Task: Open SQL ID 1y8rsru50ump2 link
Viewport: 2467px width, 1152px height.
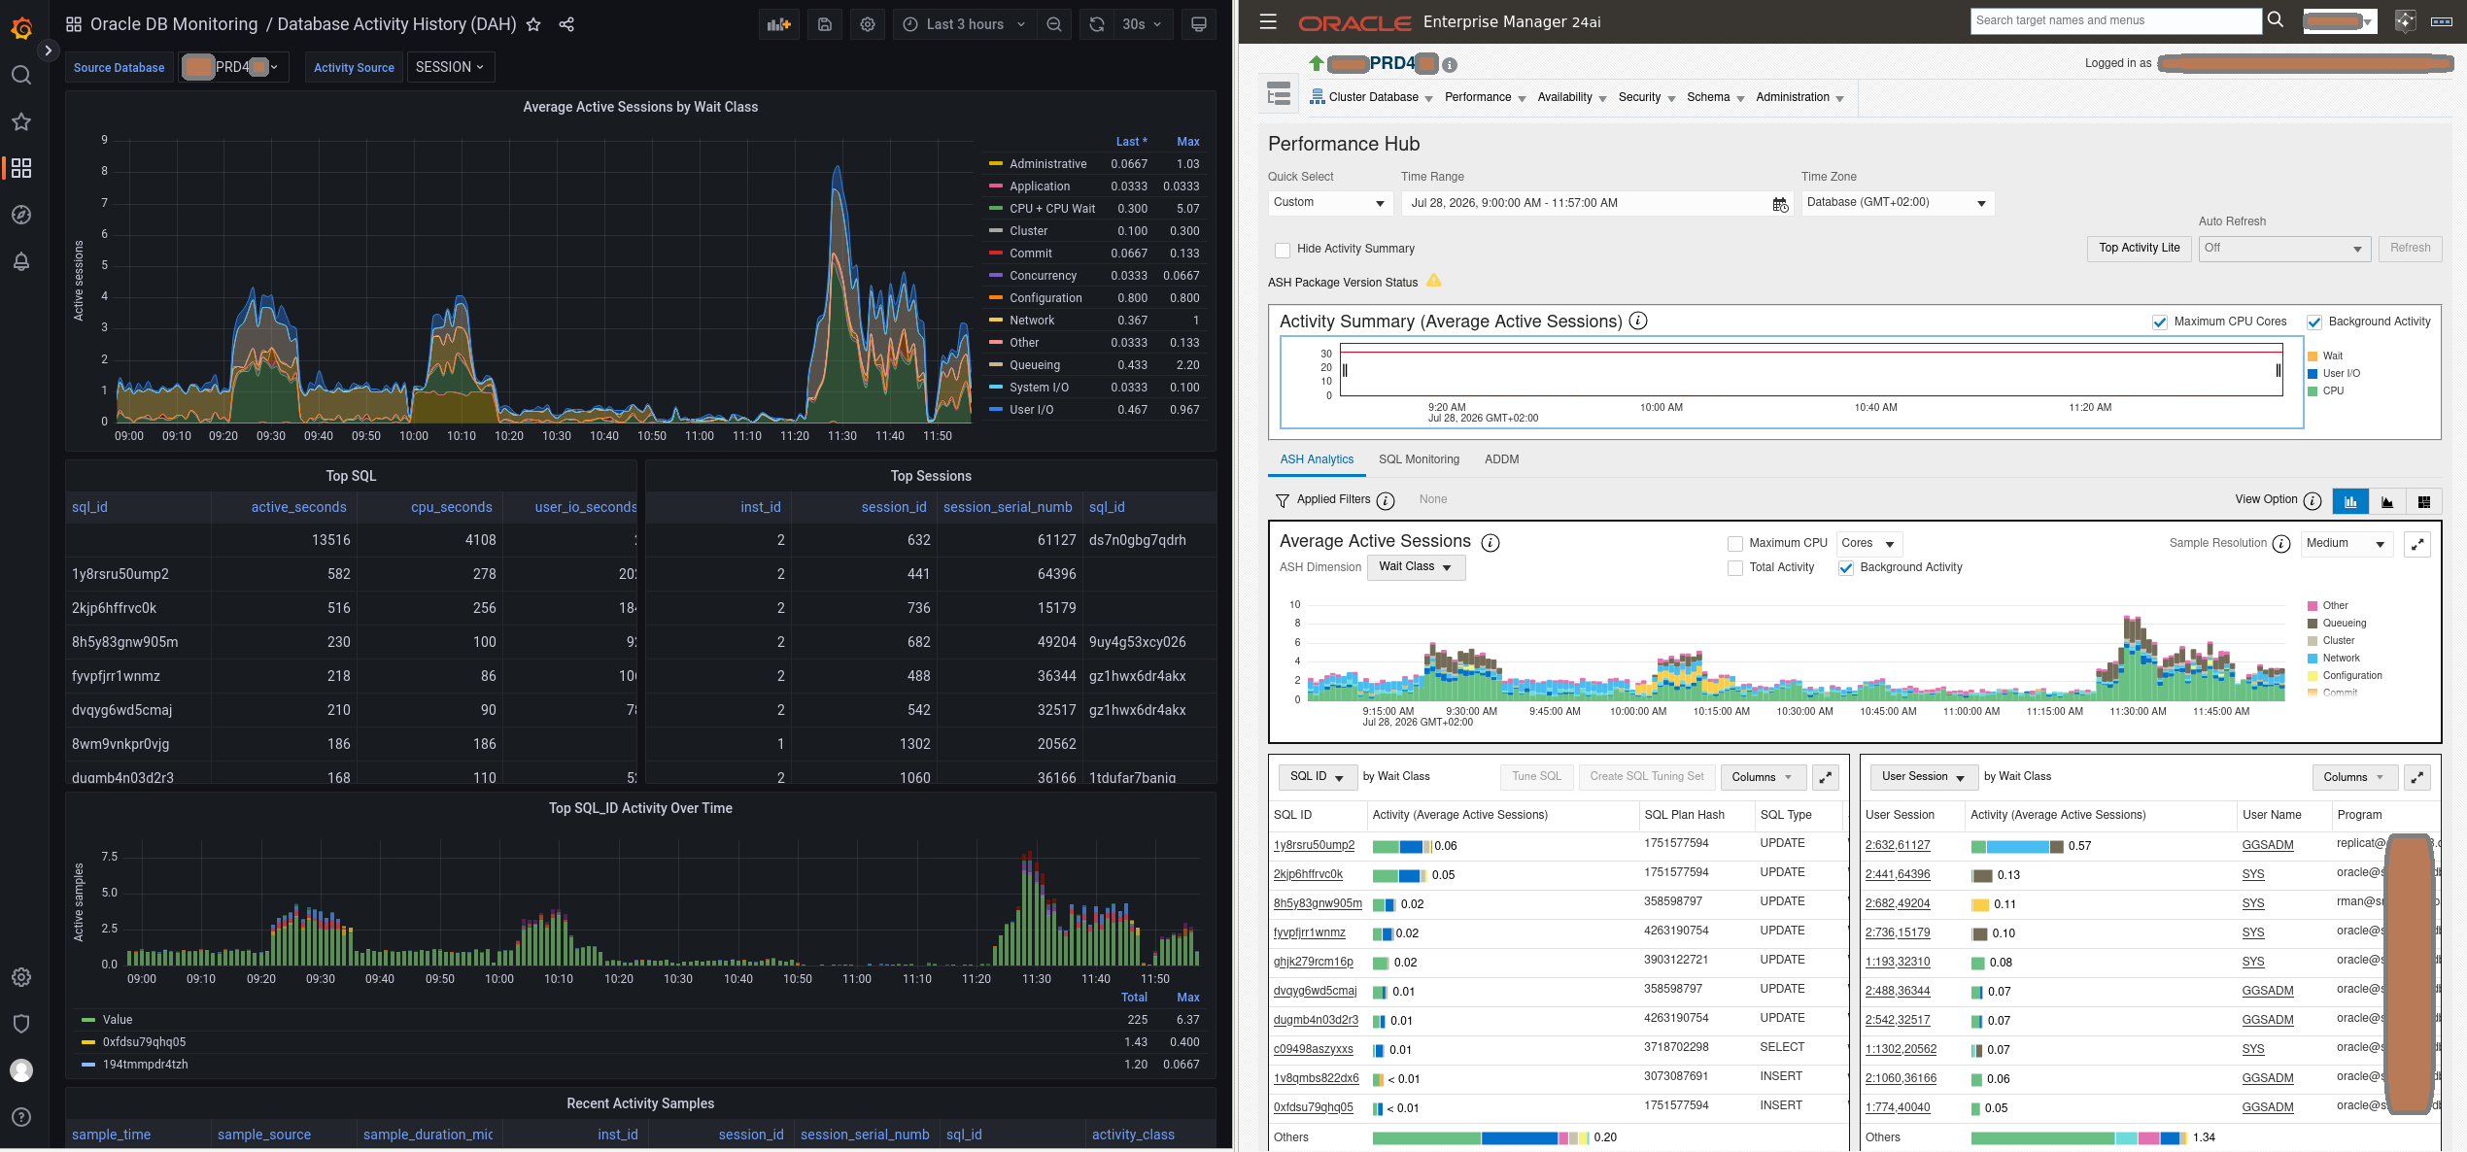Action: click(x=1314, y=845)
